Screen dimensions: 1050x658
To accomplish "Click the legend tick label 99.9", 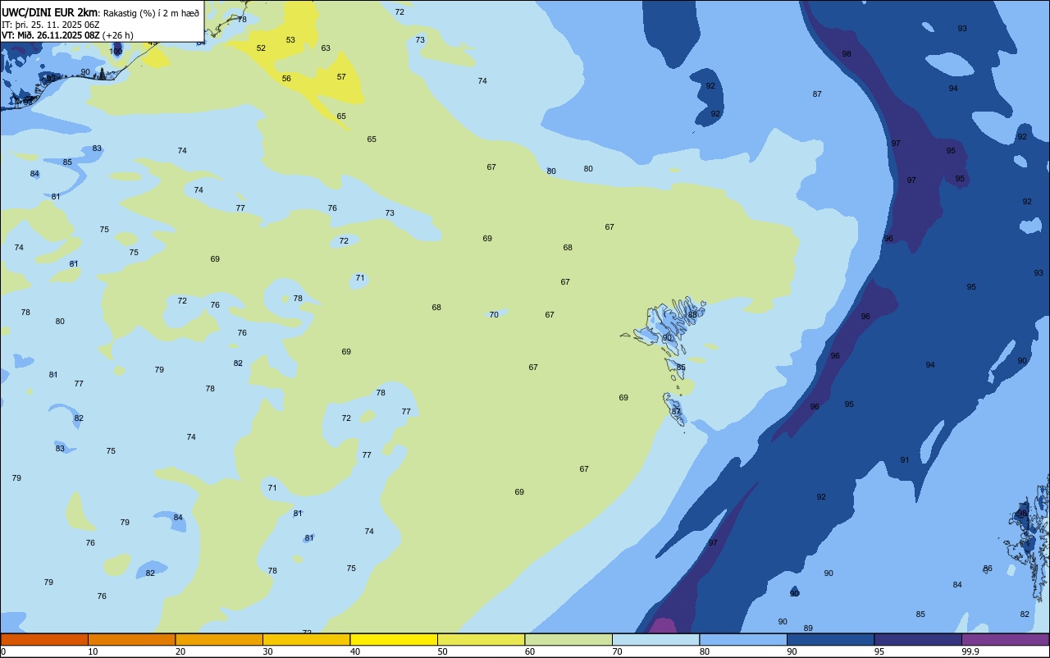I will click(970, 651).
